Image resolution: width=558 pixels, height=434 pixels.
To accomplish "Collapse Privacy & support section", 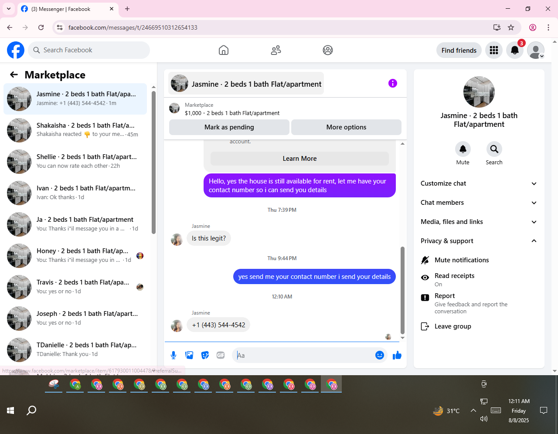I will tap(479, 241).
